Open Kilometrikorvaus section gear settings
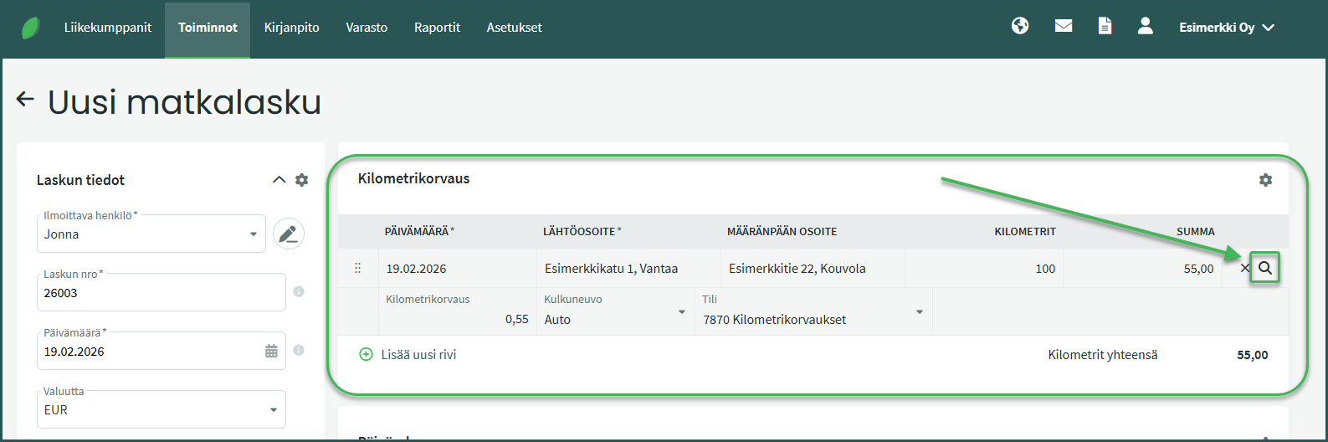Viewport: 1328px width, 442px height. 1264,180
